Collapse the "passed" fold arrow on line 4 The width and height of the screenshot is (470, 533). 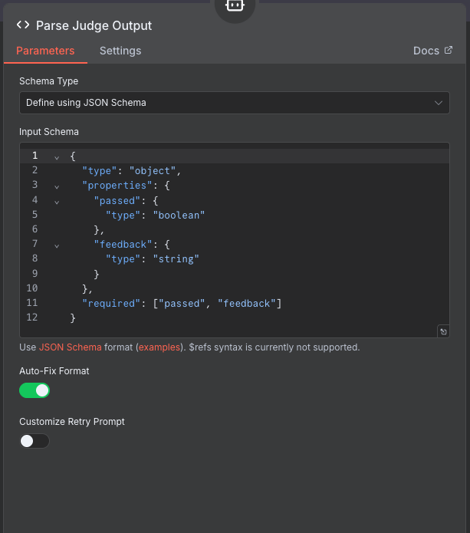click(x=57, y=202)
